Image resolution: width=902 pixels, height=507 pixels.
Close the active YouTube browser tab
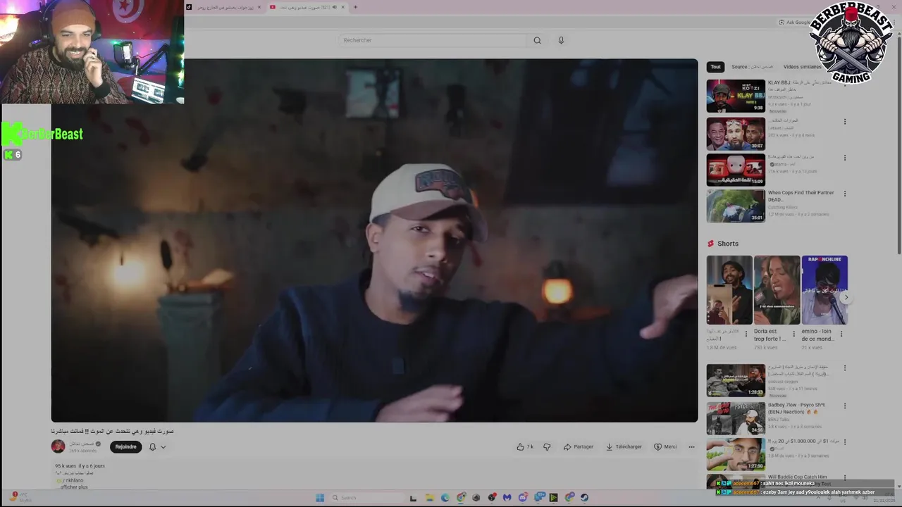[x=343, y=7]
